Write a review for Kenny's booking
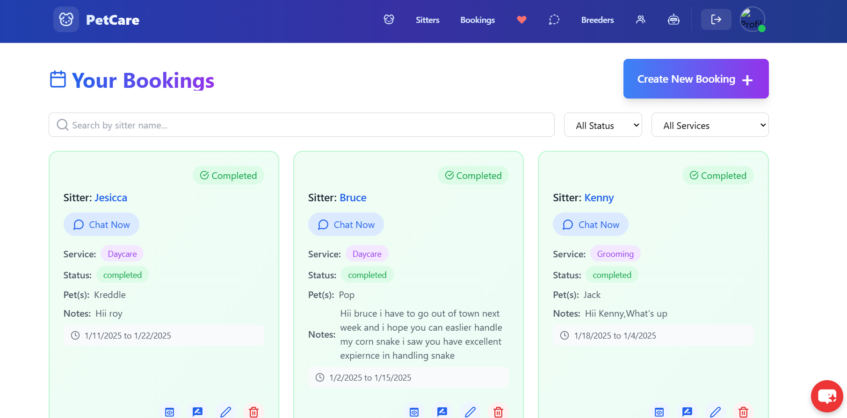 pos(687,412)
